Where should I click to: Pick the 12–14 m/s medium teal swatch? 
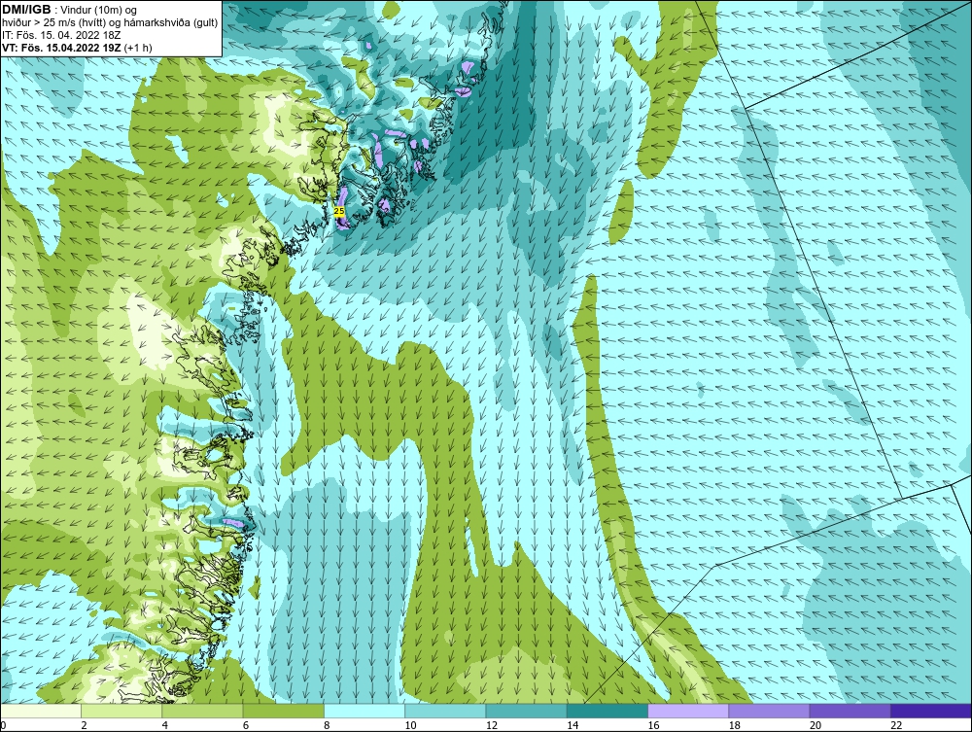pos(526,711)
